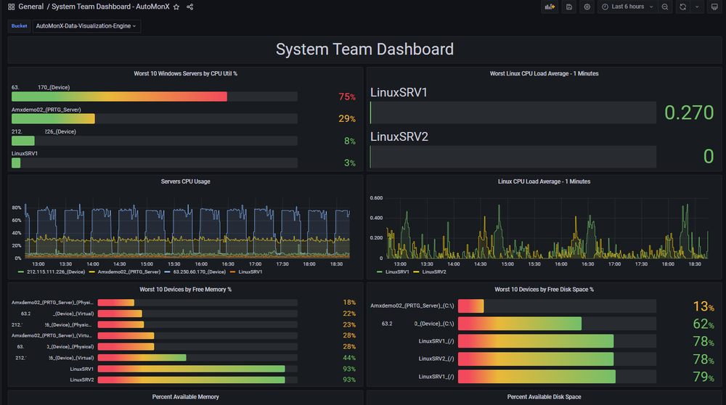
Task: Click Amxdemo02_(PRTG_Server)_(C:\) disk row label
Action: point(412,306)
